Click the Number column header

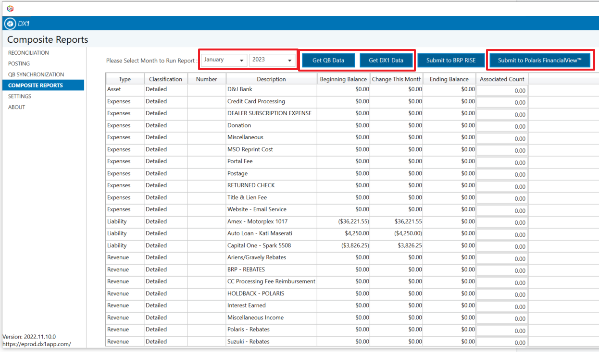click(207, 79)
